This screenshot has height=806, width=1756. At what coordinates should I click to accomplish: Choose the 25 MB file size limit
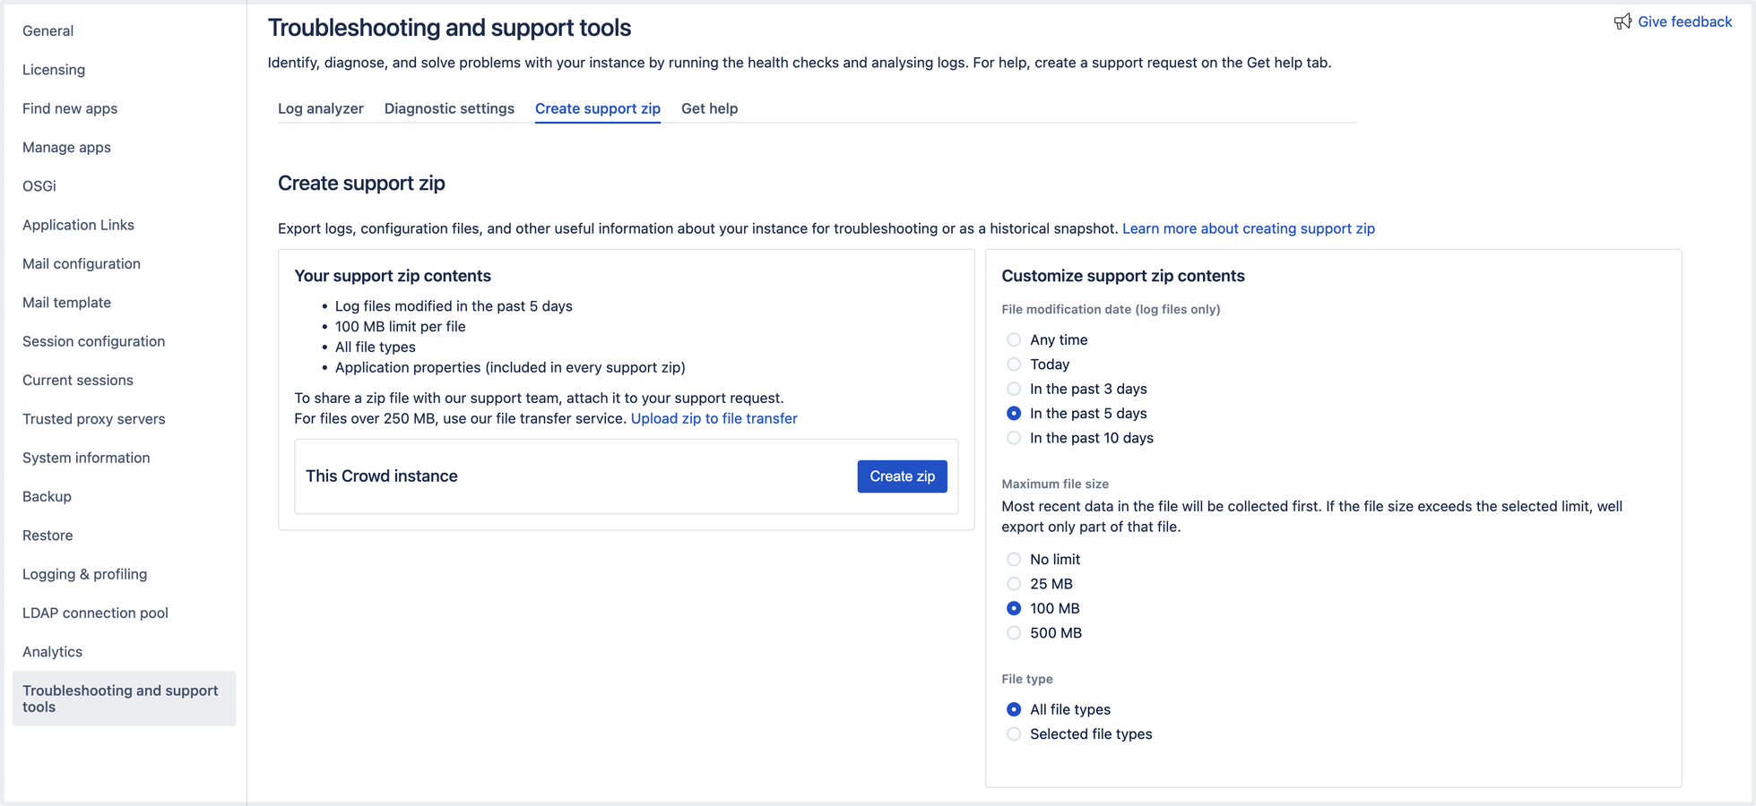click(x=1014, y=584)
